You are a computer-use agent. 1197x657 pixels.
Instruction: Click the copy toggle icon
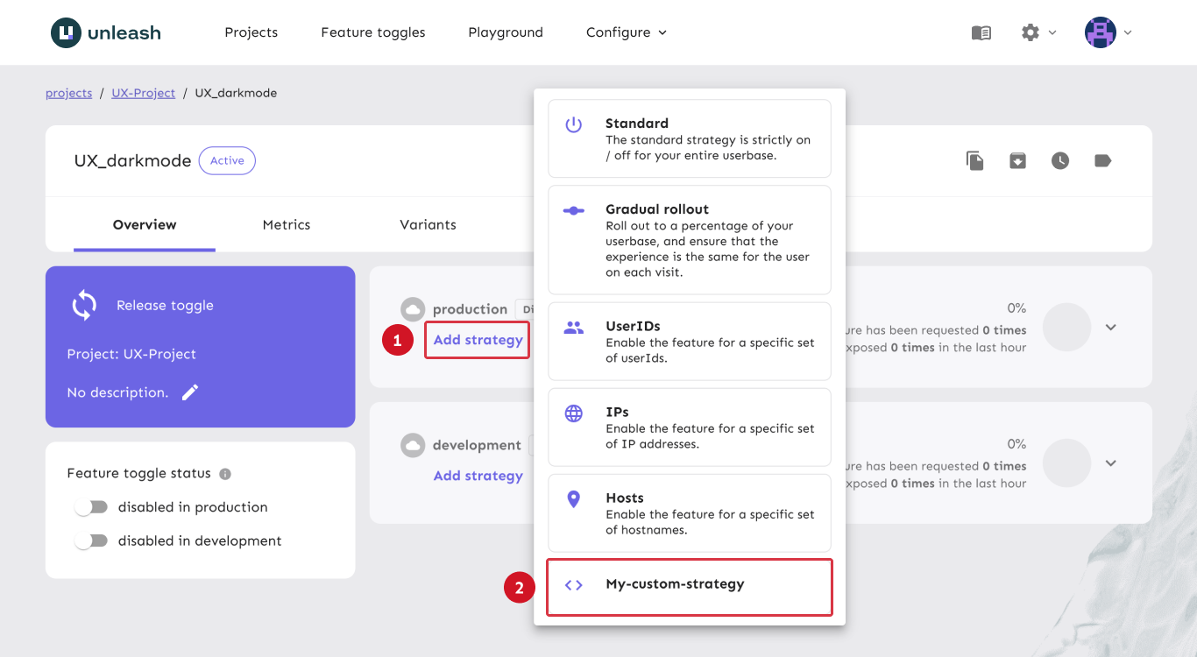[x=974, y=161]
